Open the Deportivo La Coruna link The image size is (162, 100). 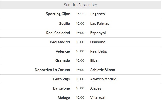pyautogui.click(x=52, y=70)
